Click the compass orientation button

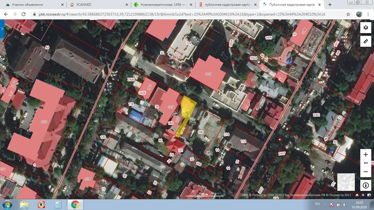pos(366,185)
